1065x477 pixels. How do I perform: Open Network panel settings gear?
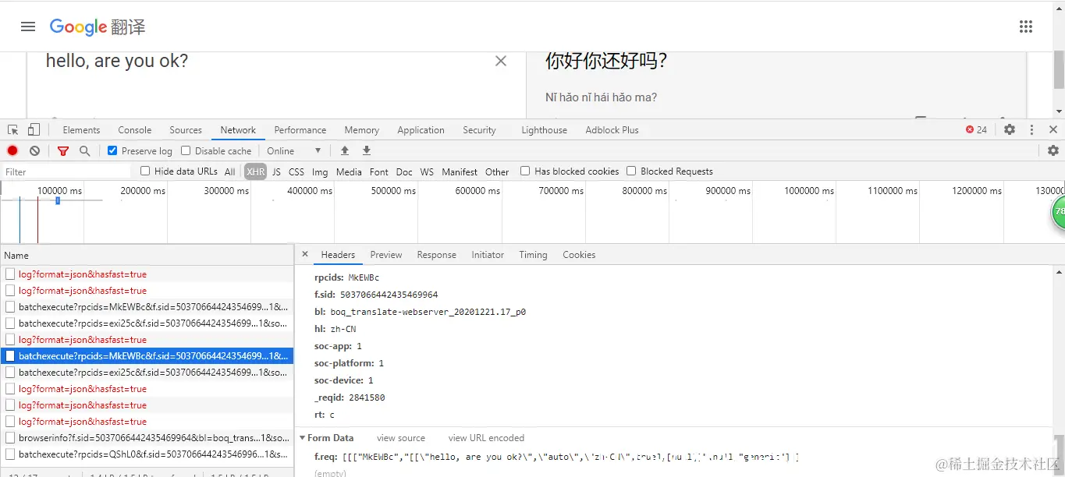point(1053,150)
